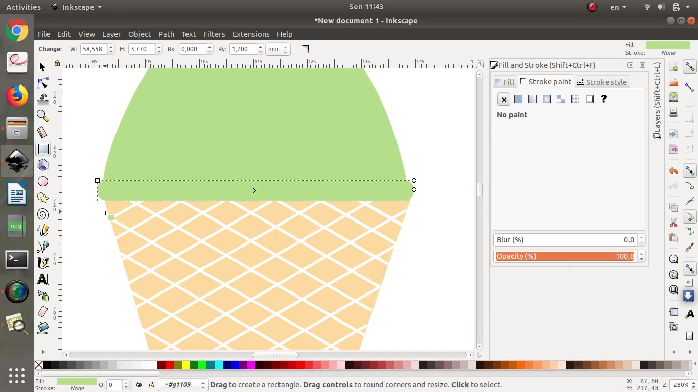Image resolution: width=698 pixels, height=392 pixels.
Task: Select the Bezier pen tool
Action: pos(43,247)
